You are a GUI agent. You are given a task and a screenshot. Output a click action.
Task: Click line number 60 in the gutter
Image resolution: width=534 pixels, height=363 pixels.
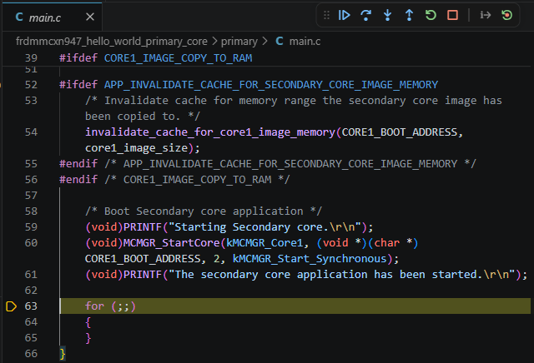[x=31, y=243]
